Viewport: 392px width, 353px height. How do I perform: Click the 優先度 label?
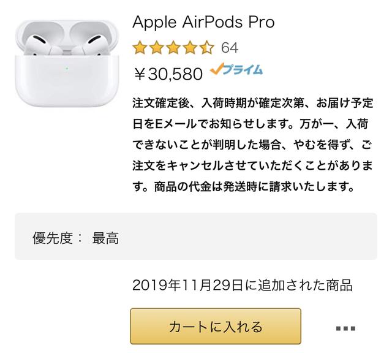pos(53,238)
